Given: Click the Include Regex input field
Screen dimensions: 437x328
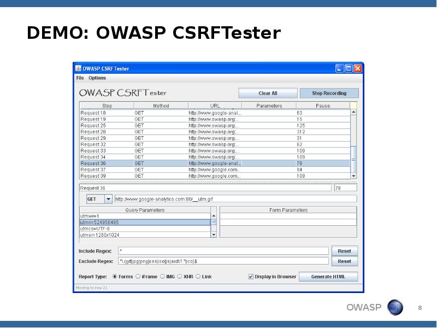Looking at the screenshot, I should click(x=223, y=251).
